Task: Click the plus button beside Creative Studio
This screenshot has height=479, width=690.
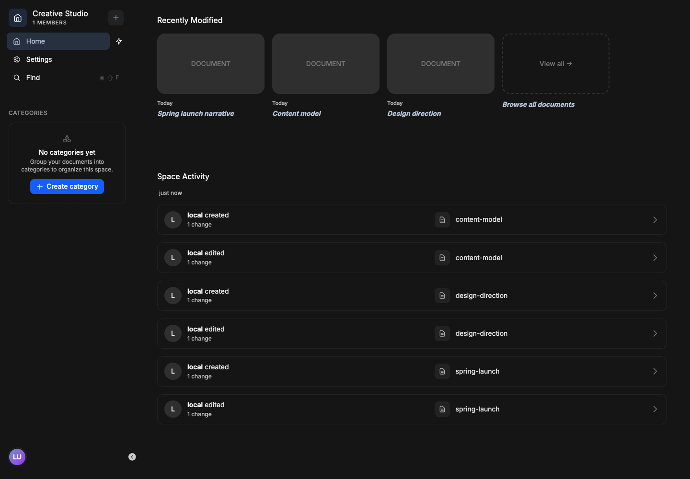Action: point(116,18)
